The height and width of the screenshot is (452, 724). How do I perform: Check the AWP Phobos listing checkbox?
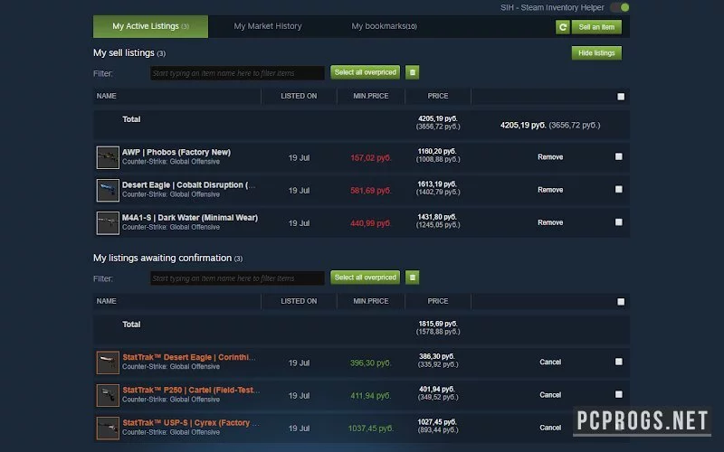[619, 156]
